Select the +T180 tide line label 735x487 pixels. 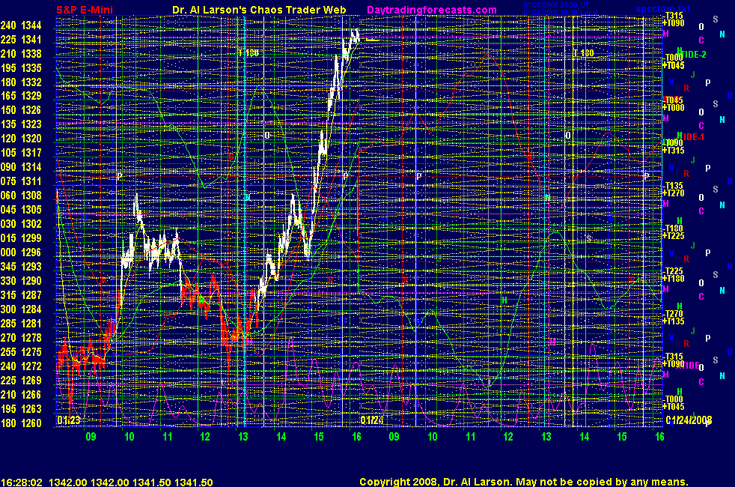click(674, 279)
